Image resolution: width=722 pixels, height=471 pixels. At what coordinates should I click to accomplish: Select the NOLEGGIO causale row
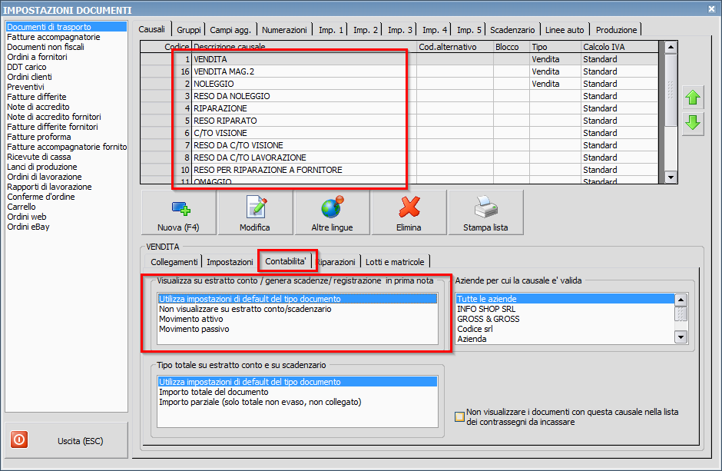399,84
